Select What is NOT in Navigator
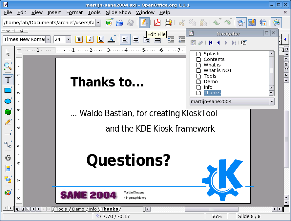291x221 pixels. (x=218, y=70)
